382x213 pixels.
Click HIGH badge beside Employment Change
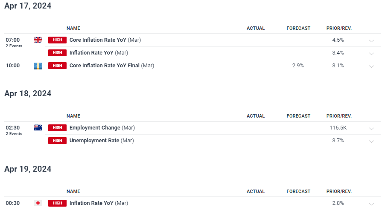(x=57, y=128)
